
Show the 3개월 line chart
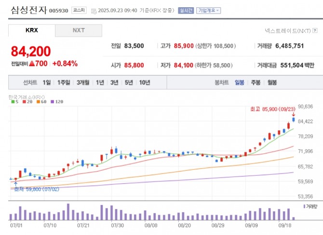[84, 83]
